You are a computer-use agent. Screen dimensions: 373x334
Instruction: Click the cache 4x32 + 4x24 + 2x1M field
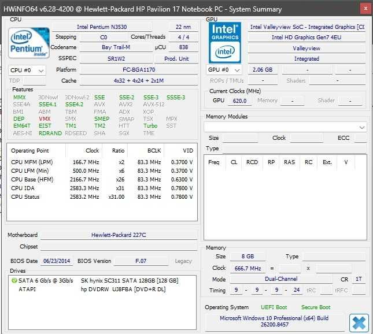[x=139, y=80]
